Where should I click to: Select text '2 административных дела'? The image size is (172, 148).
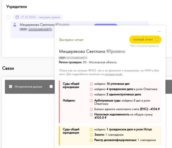click(x=124, y=94)
